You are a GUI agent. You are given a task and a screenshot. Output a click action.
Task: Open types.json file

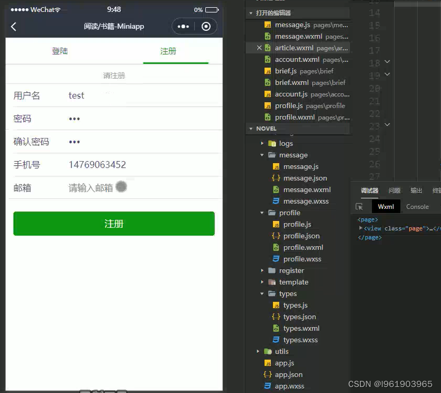(x=294, y=317)
